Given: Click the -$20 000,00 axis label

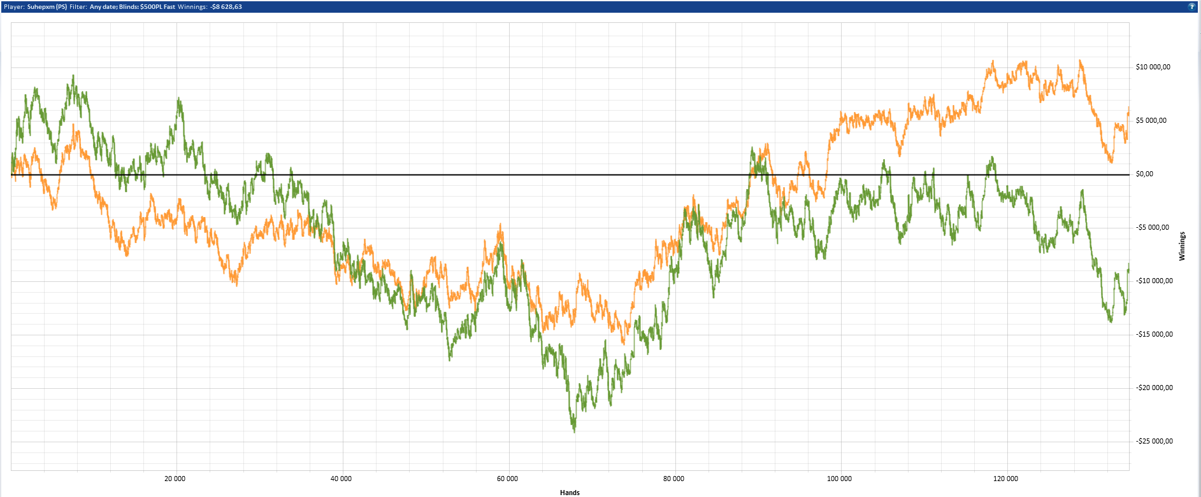Looking at the screenshot, I should [x=1154, y=388].
